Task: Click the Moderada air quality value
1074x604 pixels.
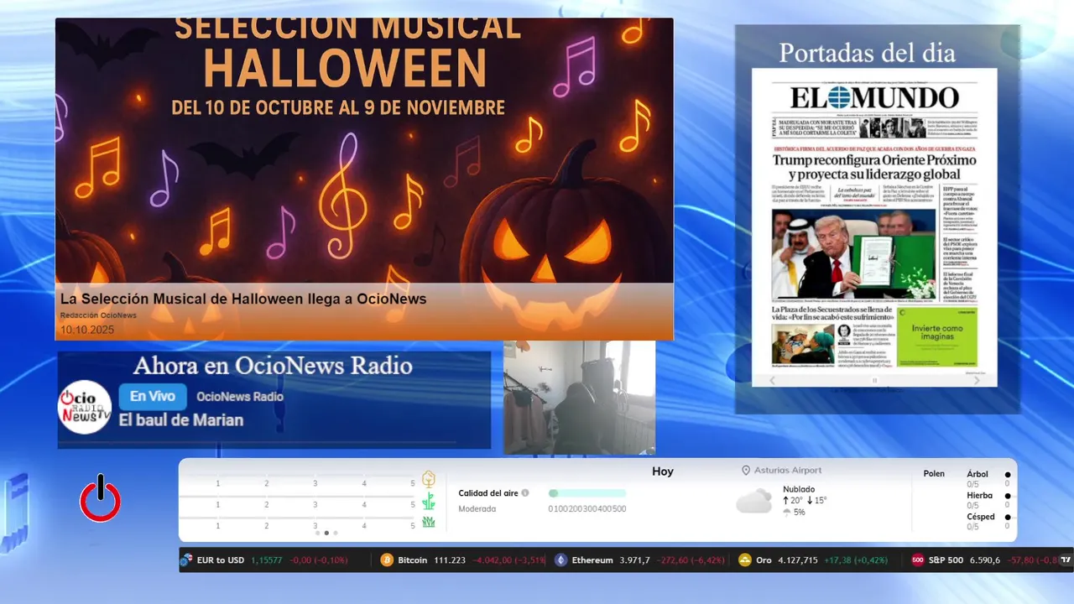Action: click(x=477, y=508)
